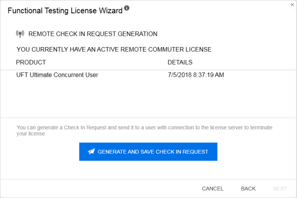Click the Check In Request description text
This screenshot has width=297, height=198.
(144, 131)
